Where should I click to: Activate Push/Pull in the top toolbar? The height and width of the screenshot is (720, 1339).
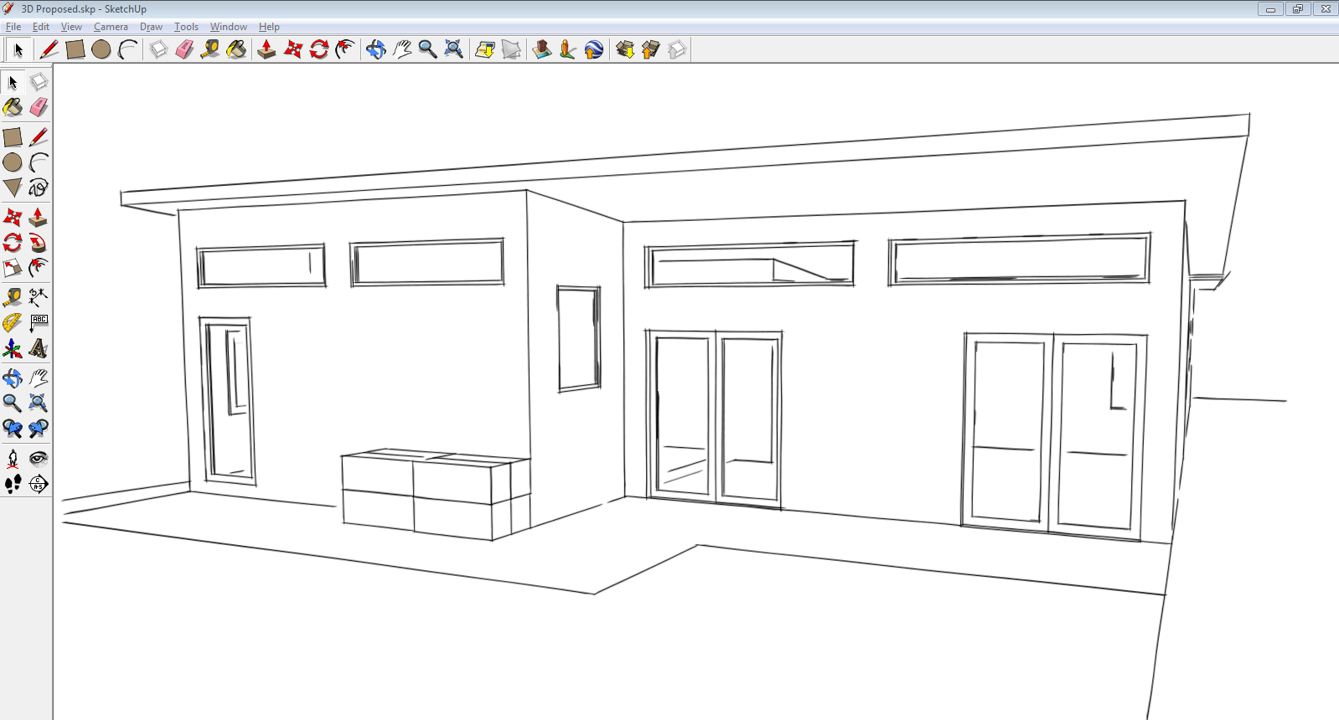266,49
